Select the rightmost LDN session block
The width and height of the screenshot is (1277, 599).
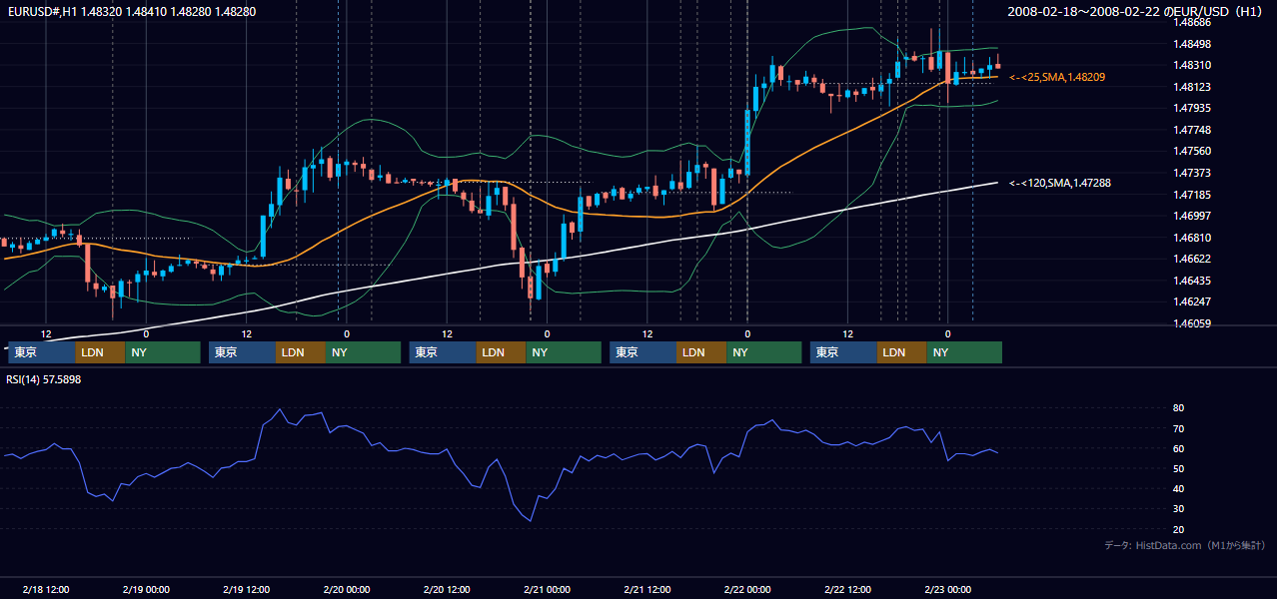(x=902, y=352)
